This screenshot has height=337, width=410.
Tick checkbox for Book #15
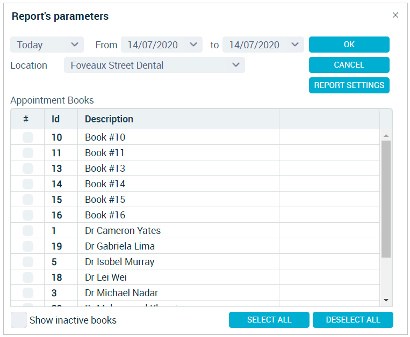coord(28,200)
